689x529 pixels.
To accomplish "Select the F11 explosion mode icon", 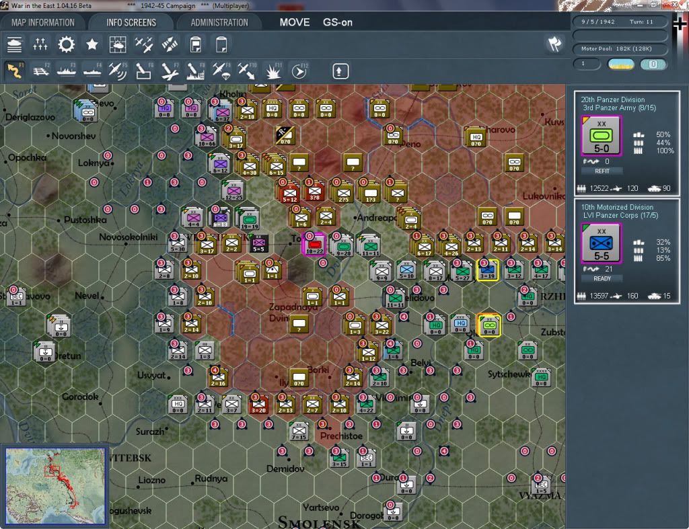I will [x=273, y=71].
